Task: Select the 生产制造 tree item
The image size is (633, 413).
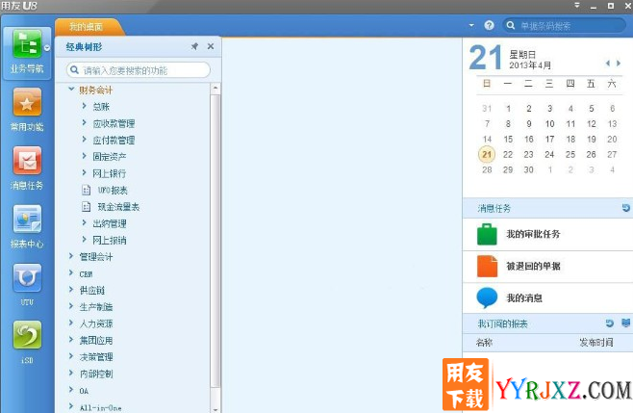Action: (x=96, y=307)
